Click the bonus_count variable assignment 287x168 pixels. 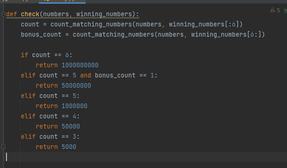[41, 34]
